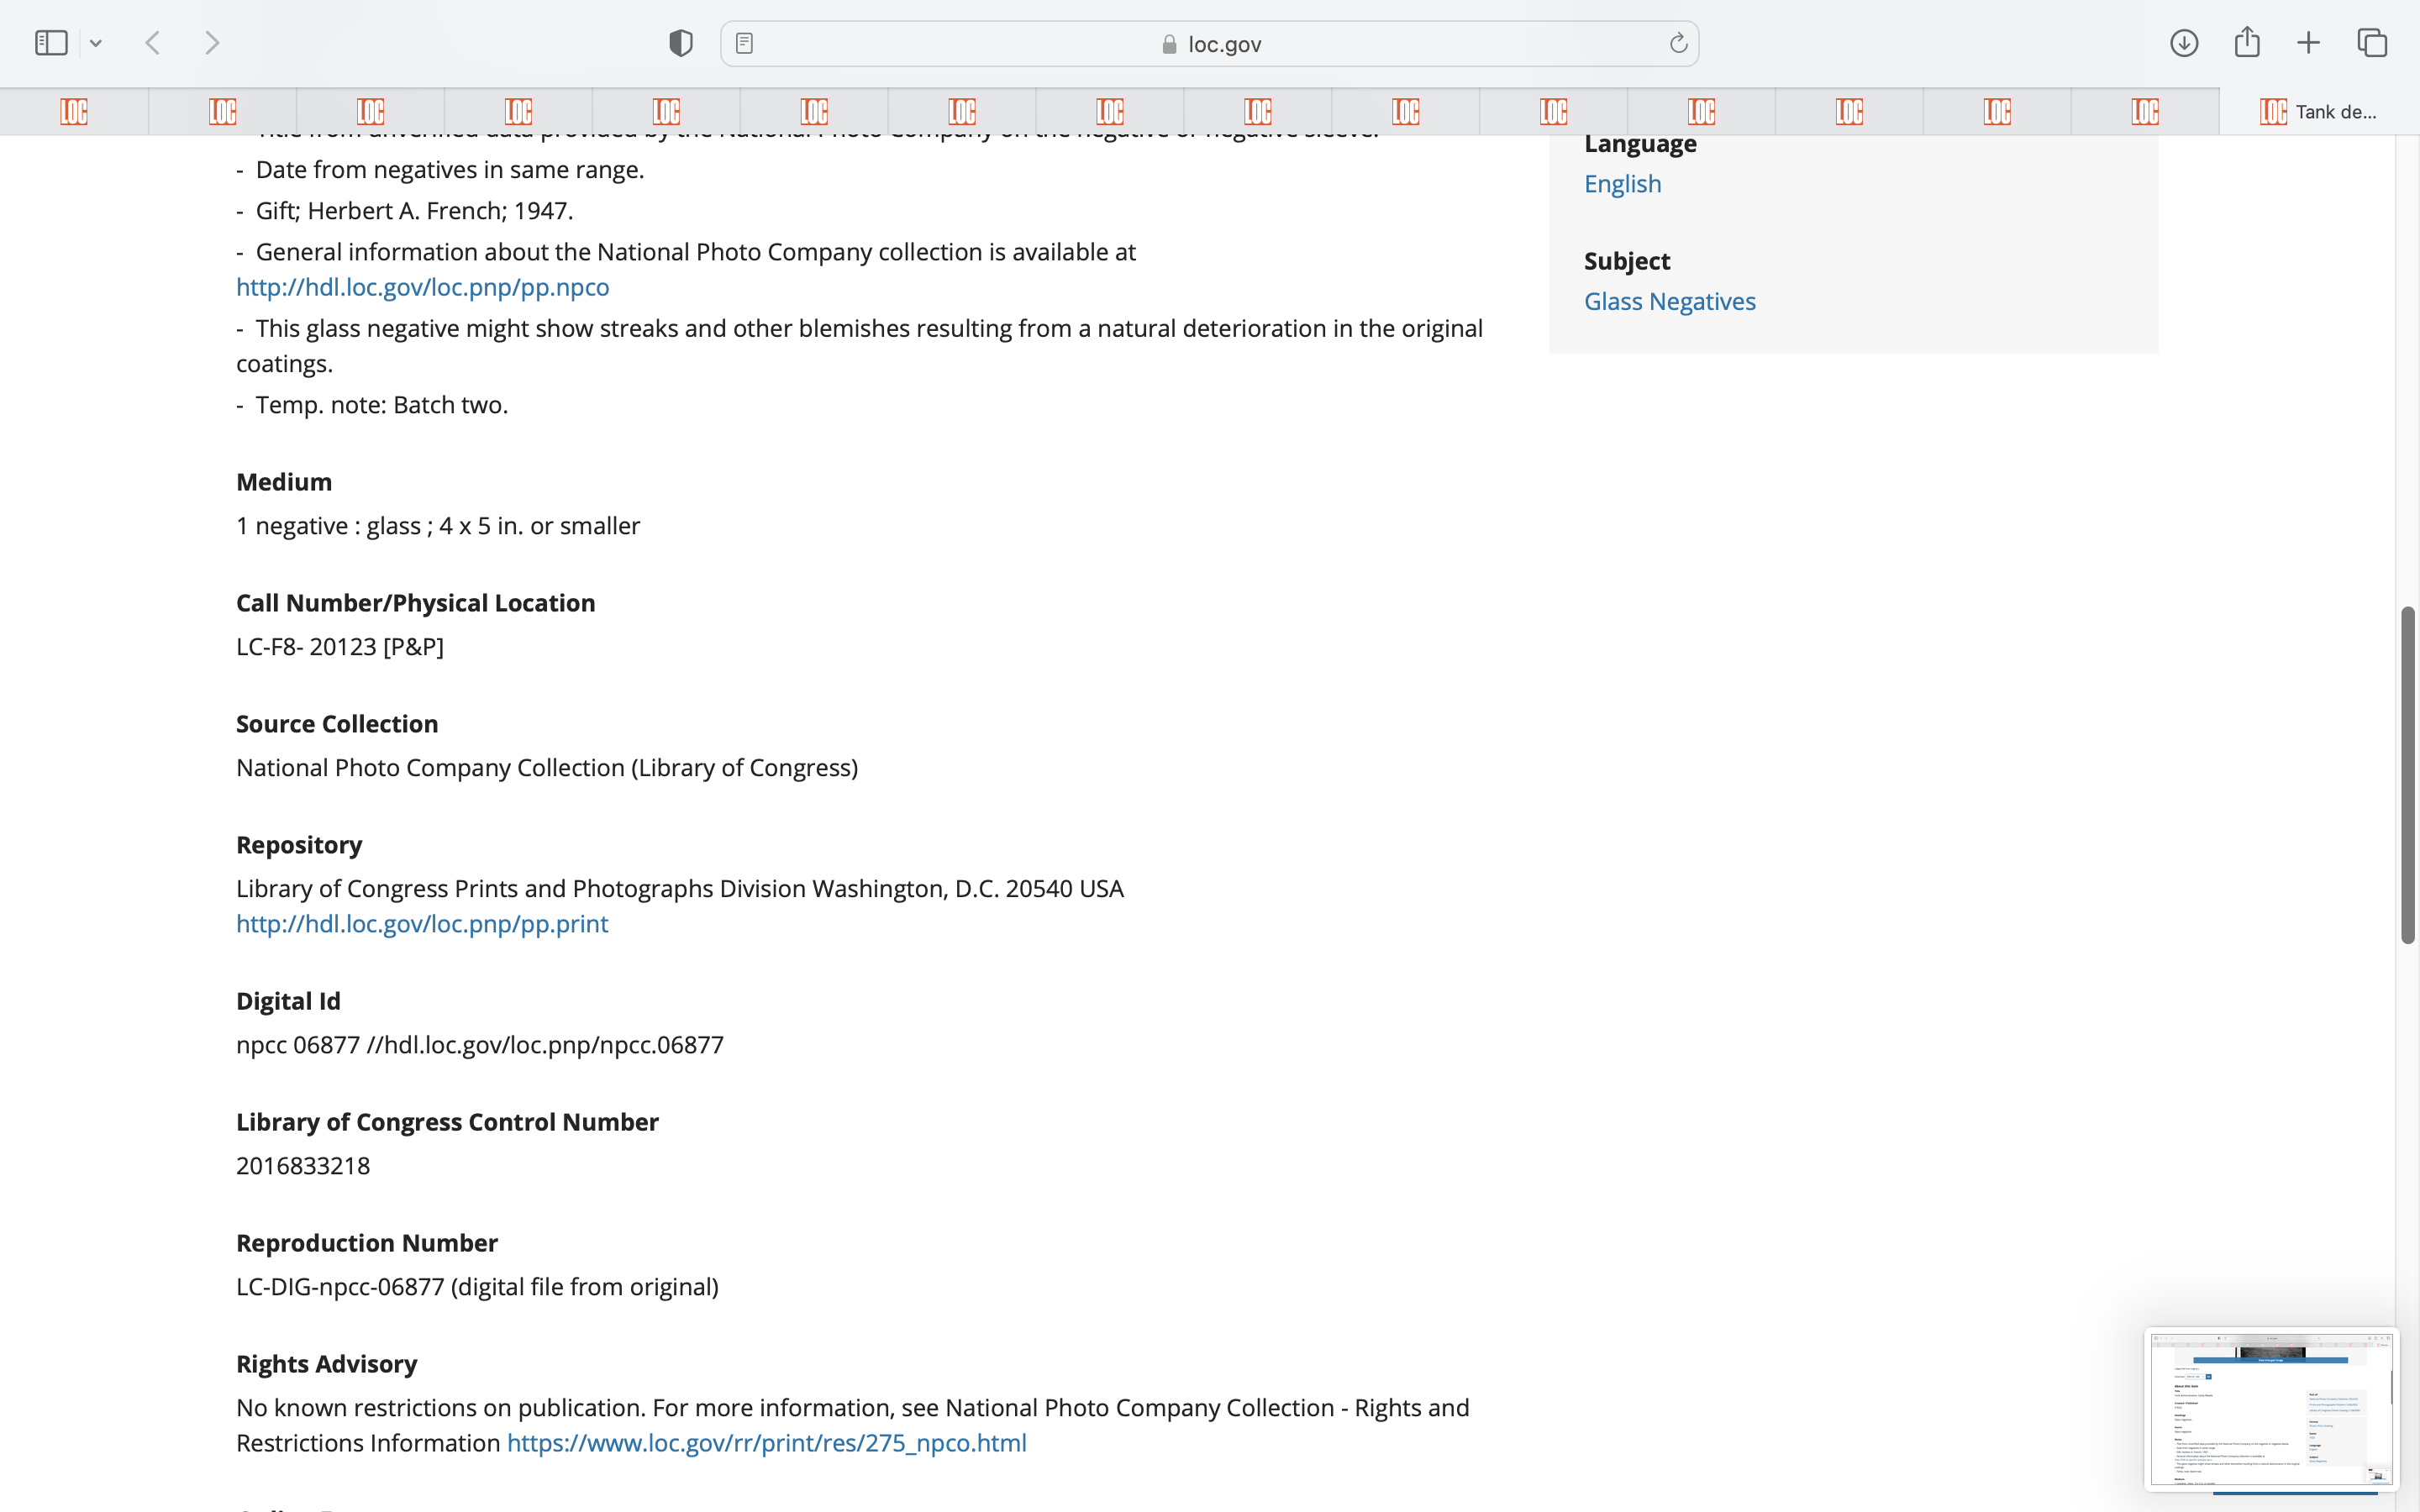Select the first LOC tab
Screen dimensions: 2420x1512
point(74,111)
